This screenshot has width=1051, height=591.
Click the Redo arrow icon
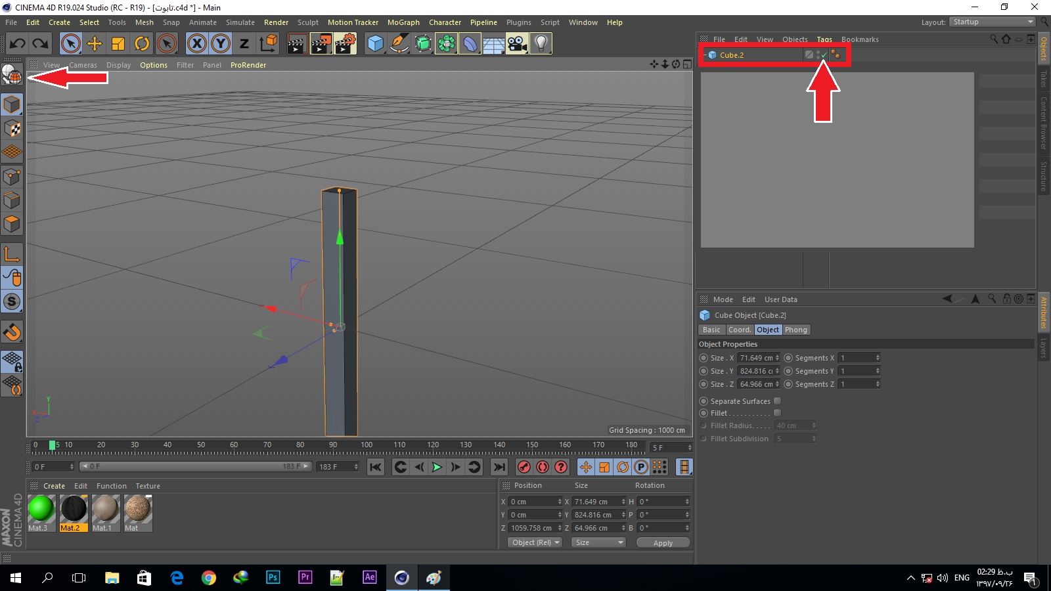pos(41,44)
